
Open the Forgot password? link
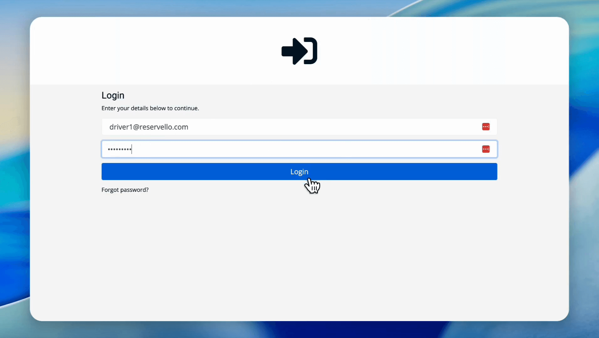point(125,190)
